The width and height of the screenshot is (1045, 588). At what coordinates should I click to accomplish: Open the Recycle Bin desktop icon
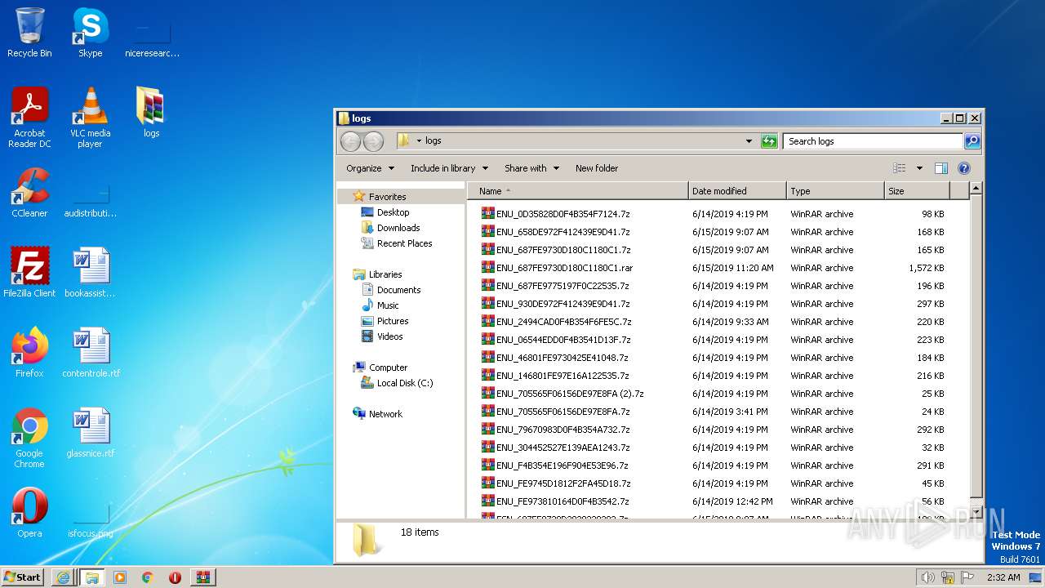(29, 33)
